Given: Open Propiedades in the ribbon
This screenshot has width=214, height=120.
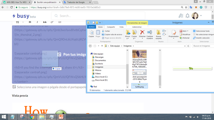Looking at the screenshot, I should [174, 34].
